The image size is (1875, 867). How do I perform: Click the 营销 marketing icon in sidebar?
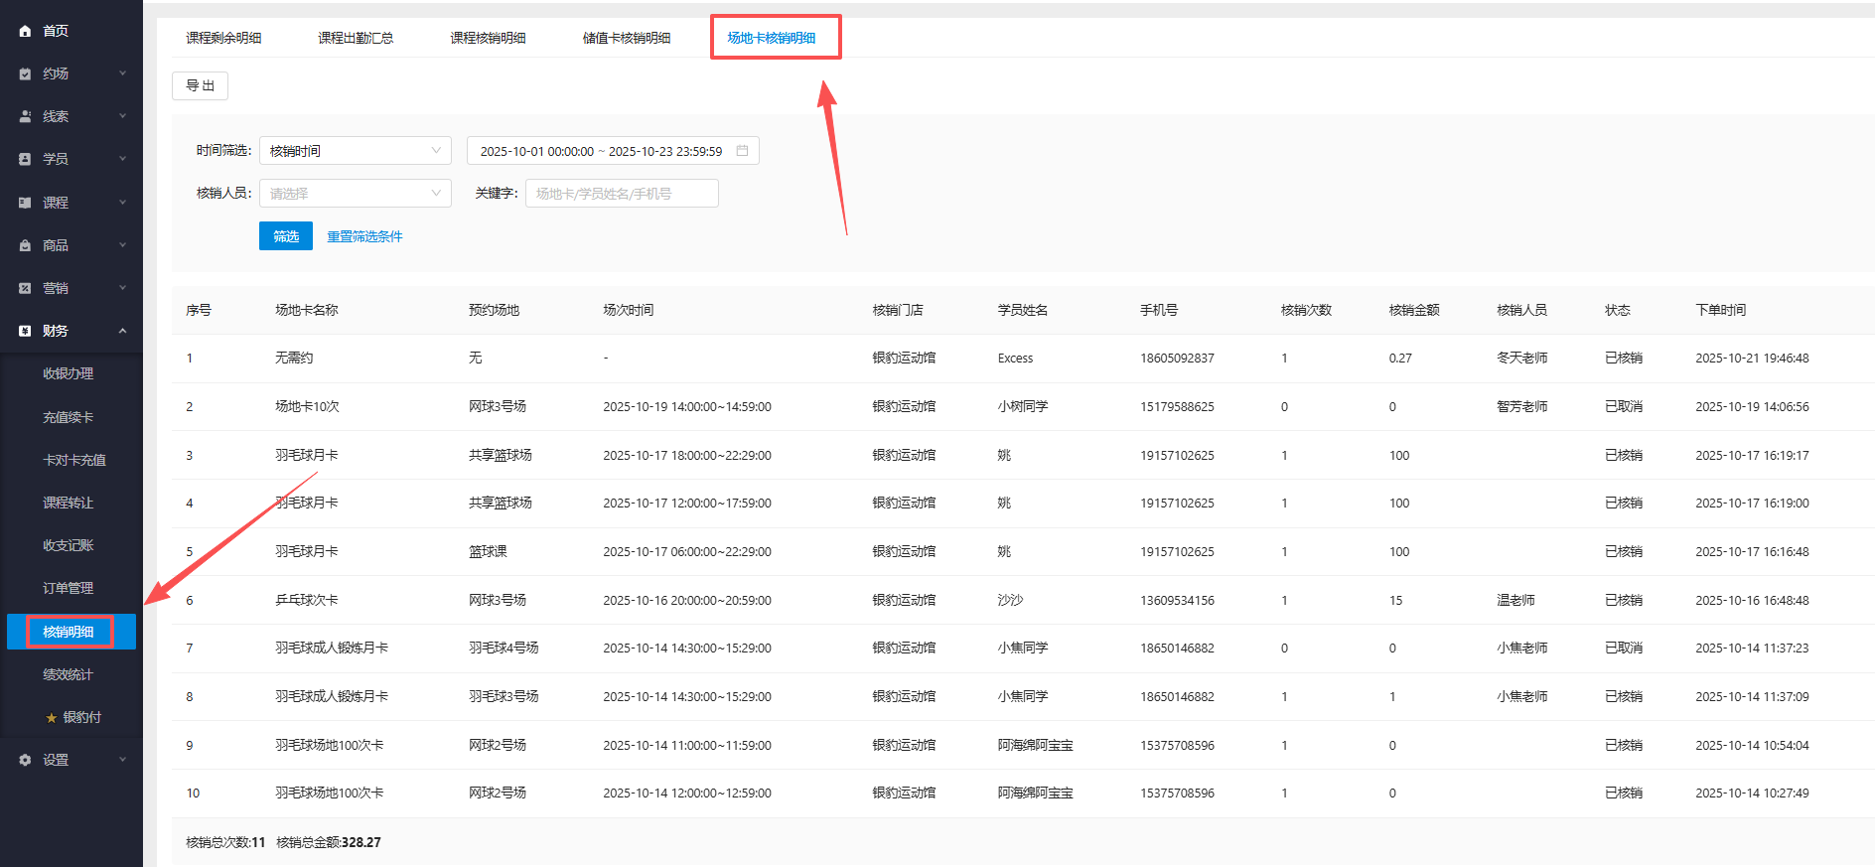25,288
